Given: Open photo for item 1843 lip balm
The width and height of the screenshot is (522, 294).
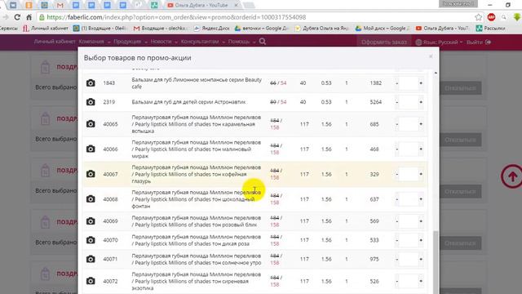Looking at the screenshot, I should click(x=91, y=83).
